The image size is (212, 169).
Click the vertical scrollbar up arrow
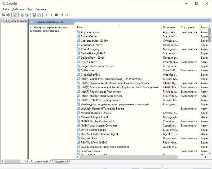coord(209,27)
